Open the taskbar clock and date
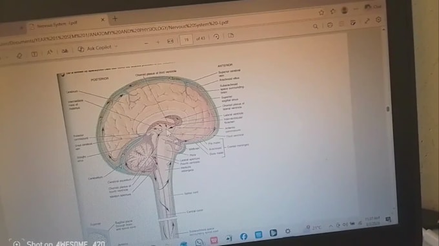Viewport: 439px width, 246px height. [373, 221]
